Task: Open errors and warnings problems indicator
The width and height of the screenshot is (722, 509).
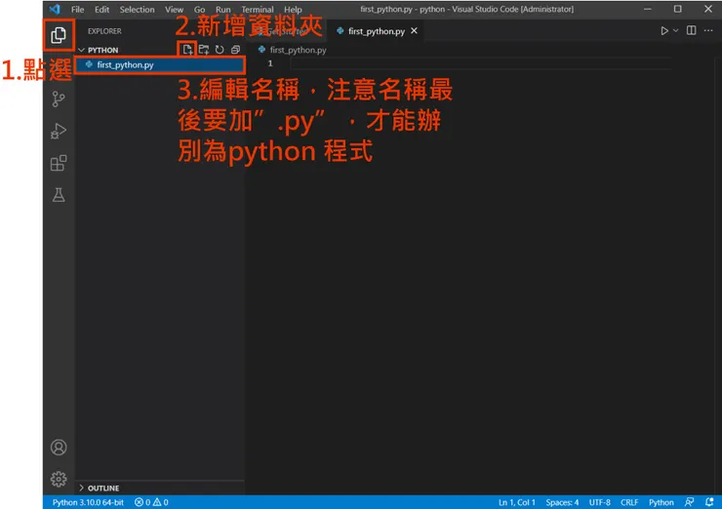Action: 151,502
